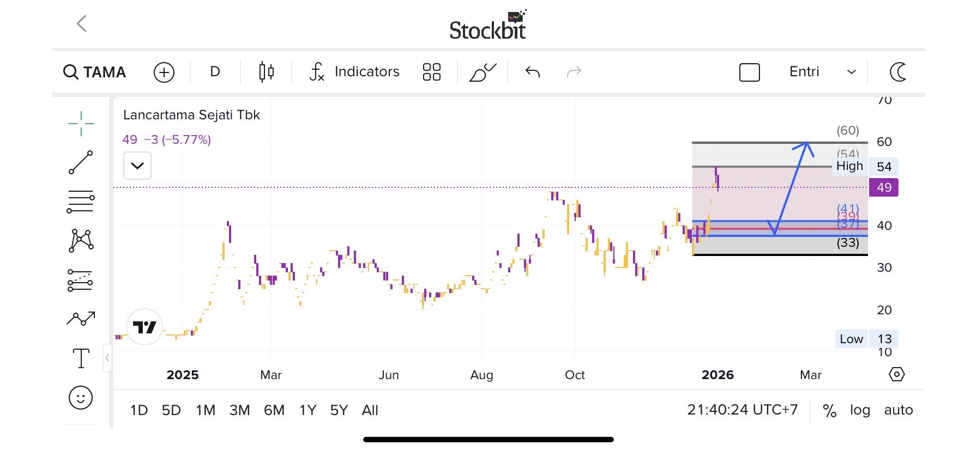The image size is (977, 451).
Task: Toggle logarithmic price scale
Action: [x=860, y=410]
